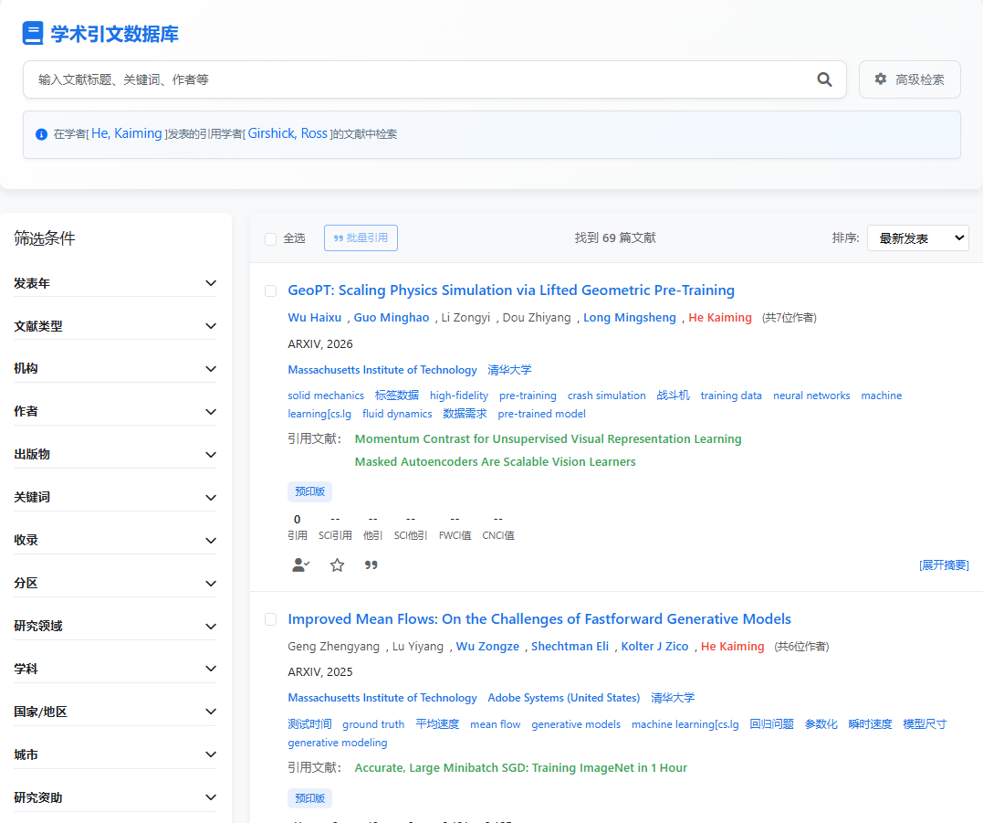This screenshot has width=983, height=823.
Task: Open the 排序 sort order dropdown
Action: click(x=917, y=238)
